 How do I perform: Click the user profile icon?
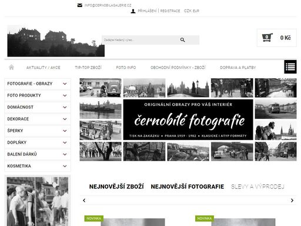coord(133,11)
